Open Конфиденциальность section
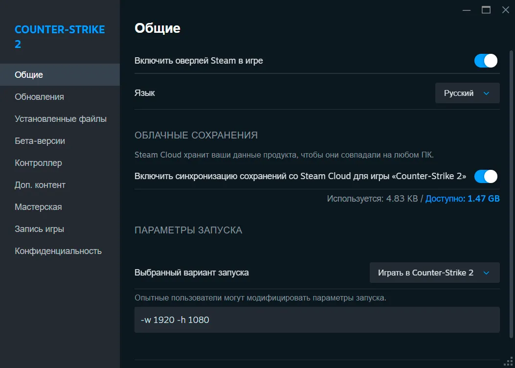This screenshot has height=368, width=515. [60, 251]
